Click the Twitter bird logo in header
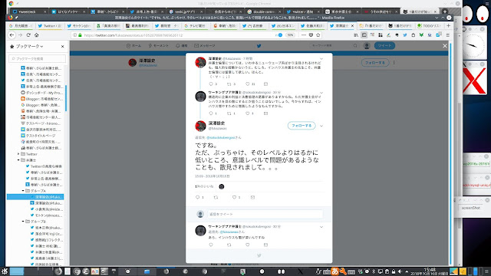 coord(259,46)
